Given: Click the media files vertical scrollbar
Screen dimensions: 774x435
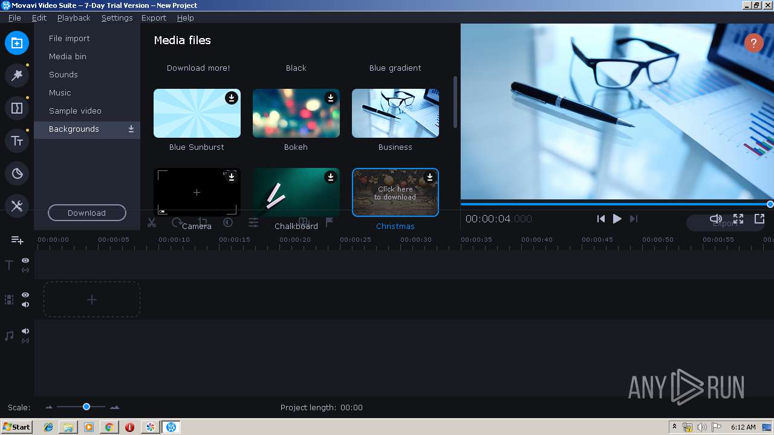Looking at the screenshot, I should coord(455,102).
